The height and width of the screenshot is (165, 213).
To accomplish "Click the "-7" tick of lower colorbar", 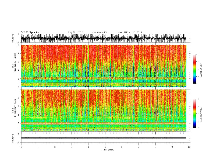I will click(x=198, y=128).
